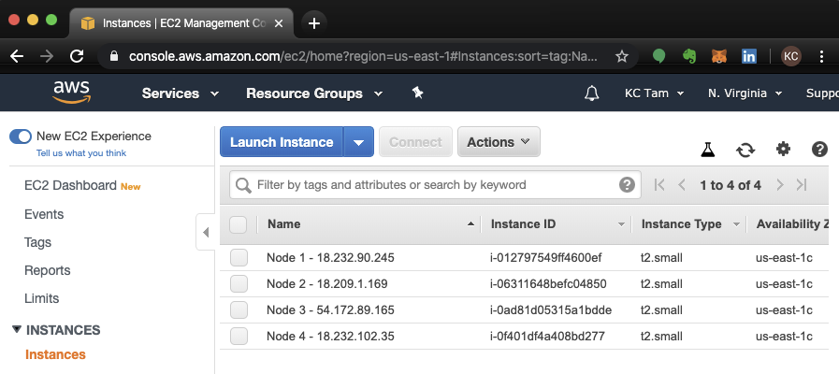Image resolution: width=839 pixels, height=374 pixels.
Task: Open the Services menu
Action: (180, 93)
